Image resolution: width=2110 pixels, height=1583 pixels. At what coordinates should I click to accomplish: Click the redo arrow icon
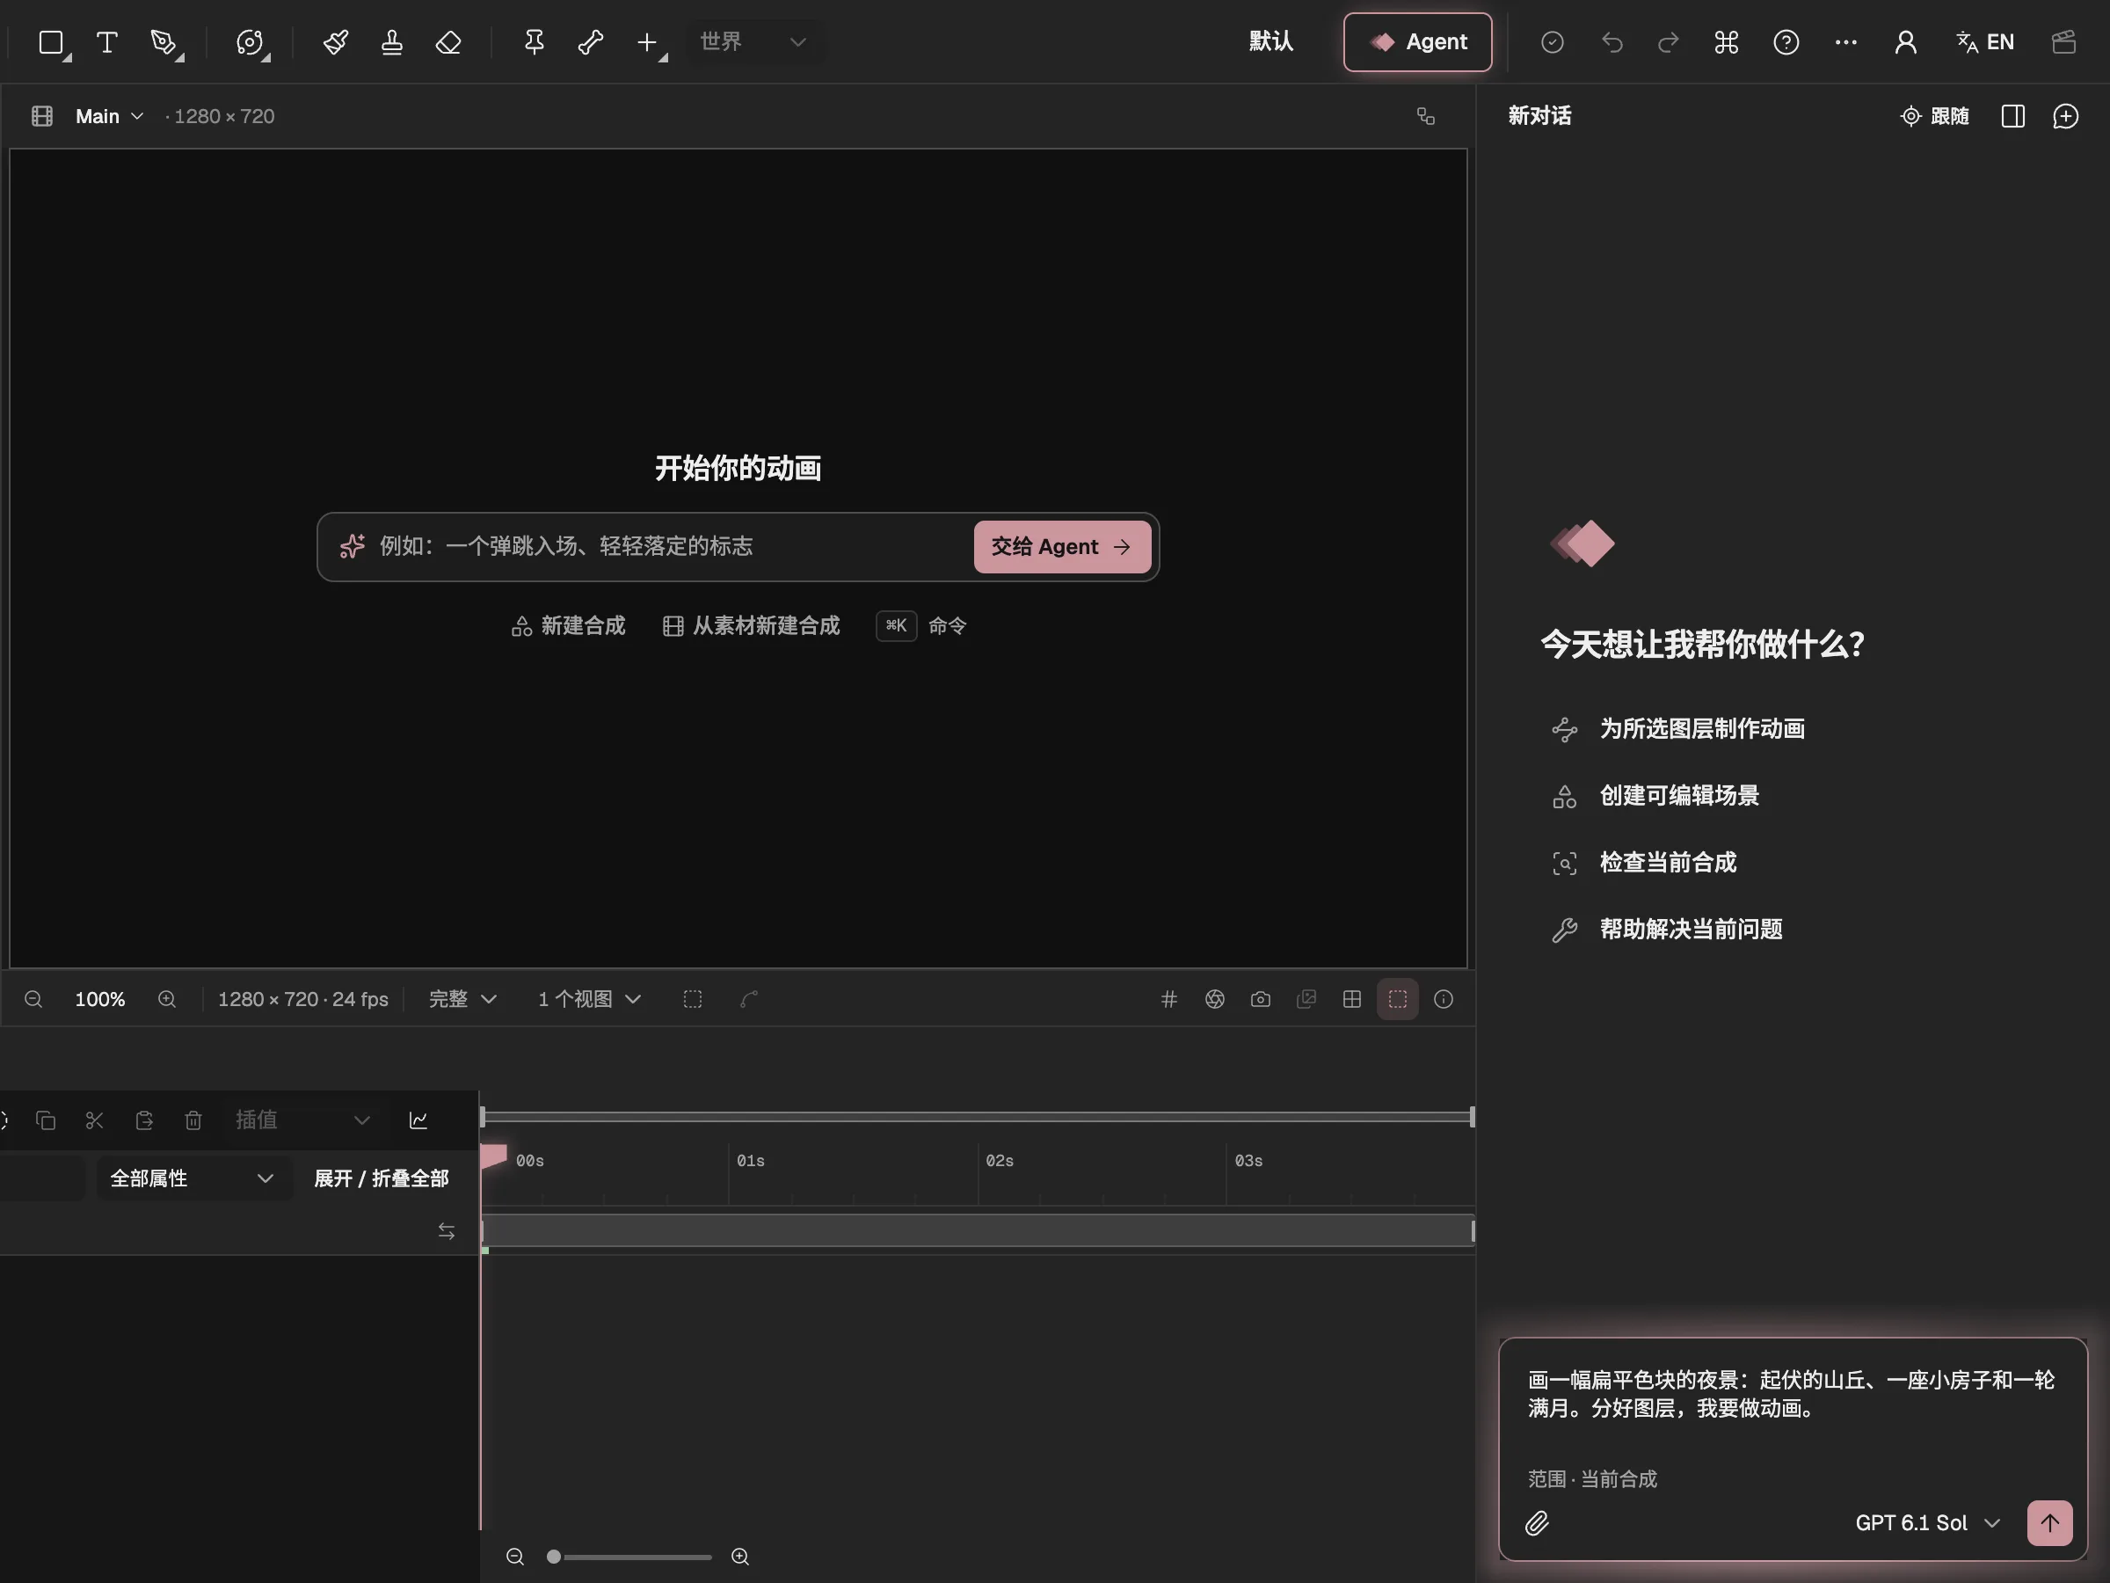pyautogui.click(x=1669, y=42)
